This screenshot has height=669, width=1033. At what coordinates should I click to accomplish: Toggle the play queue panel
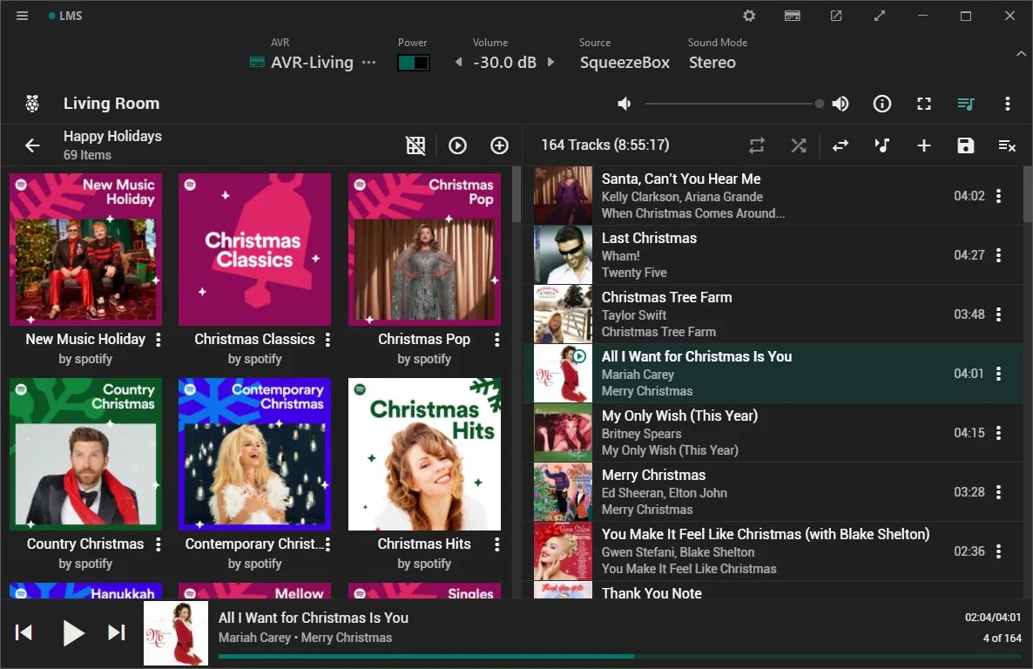(x=966, y=104)
